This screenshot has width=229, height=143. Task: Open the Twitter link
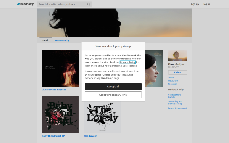pos(171,77)
